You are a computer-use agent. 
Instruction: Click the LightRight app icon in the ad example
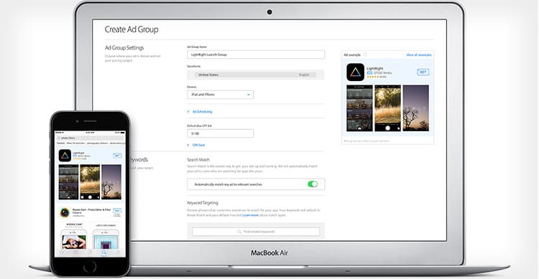355,72
